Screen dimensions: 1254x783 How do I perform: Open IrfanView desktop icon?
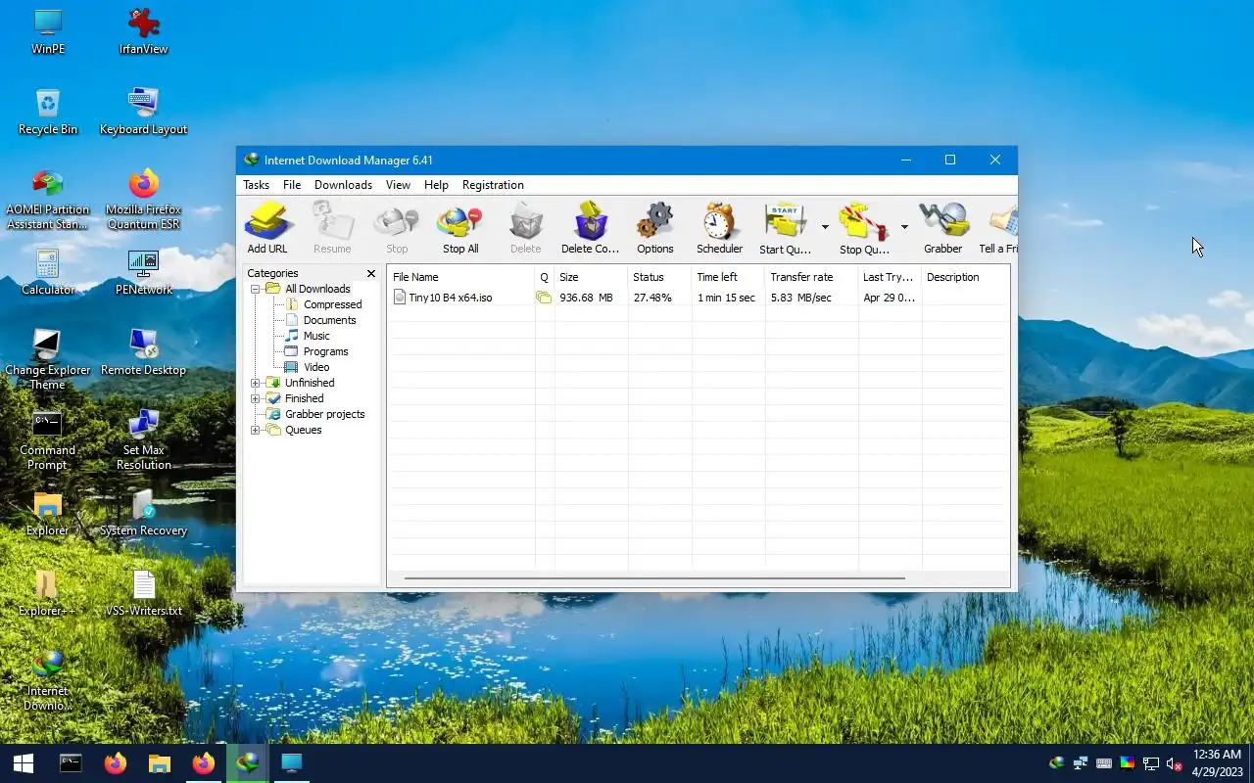pos(143,31)
